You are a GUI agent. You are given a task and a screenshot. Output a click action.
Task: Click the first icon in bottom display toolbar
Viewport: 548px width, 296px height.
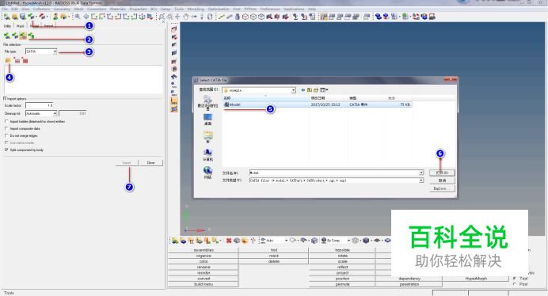click(175, 241)
